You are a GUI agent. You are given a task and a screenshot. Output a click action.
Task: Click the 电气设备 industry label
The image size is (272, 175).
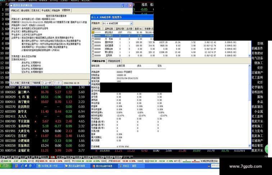click(x=257, y=58)
